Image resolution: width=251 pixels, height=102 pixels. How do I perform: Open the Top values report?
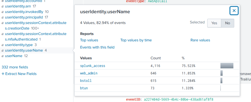click(x=89, y=40)
